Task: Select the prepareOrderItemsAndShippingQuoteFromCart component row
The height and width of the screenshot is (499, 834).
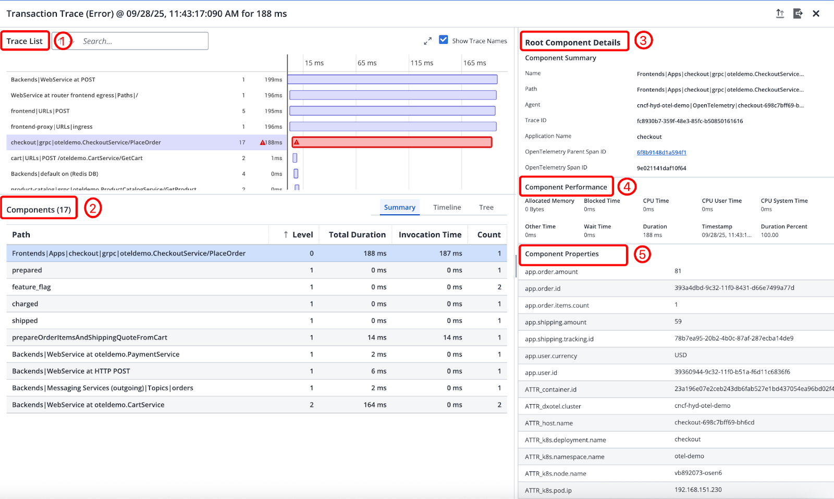Action: (x=90, y=337)
